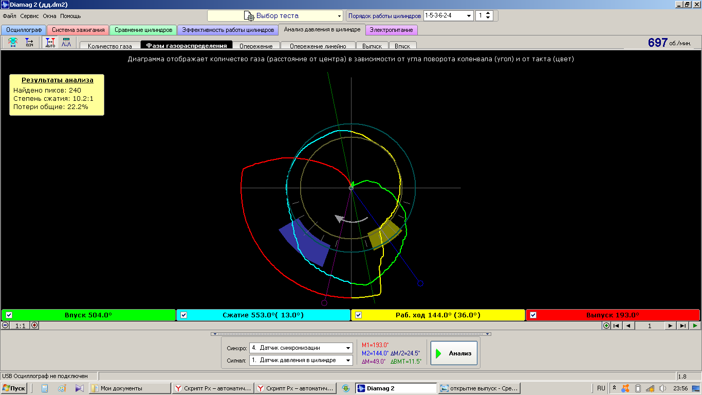Viewport: 702px width, 395px height.
Task: Expand cylinder firing order 1-5-3-6-2-4 combo
Action: (448, 15)
